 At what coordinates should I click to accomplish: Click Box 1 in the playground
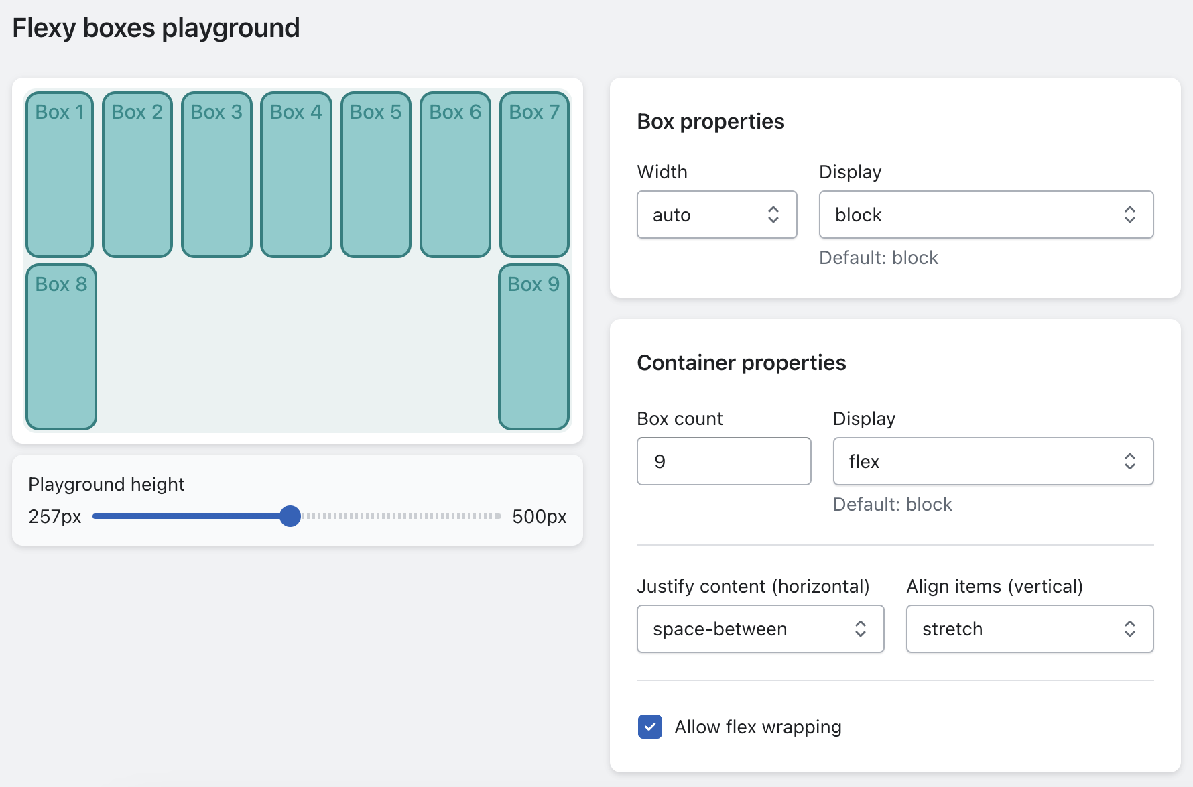60,174
